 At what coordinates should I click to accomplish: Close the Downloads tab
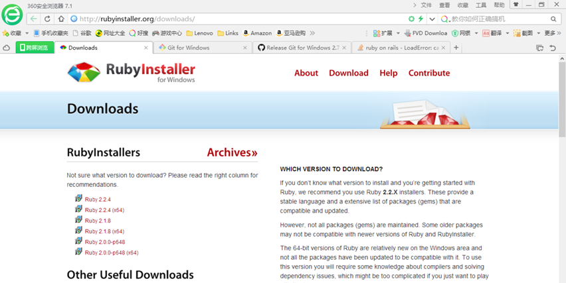tap(146, 48)
